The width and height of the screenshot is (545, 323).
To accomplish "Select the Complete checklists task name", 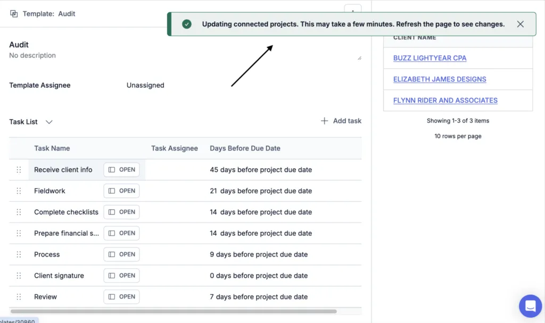I will click(x=66, y=212).
